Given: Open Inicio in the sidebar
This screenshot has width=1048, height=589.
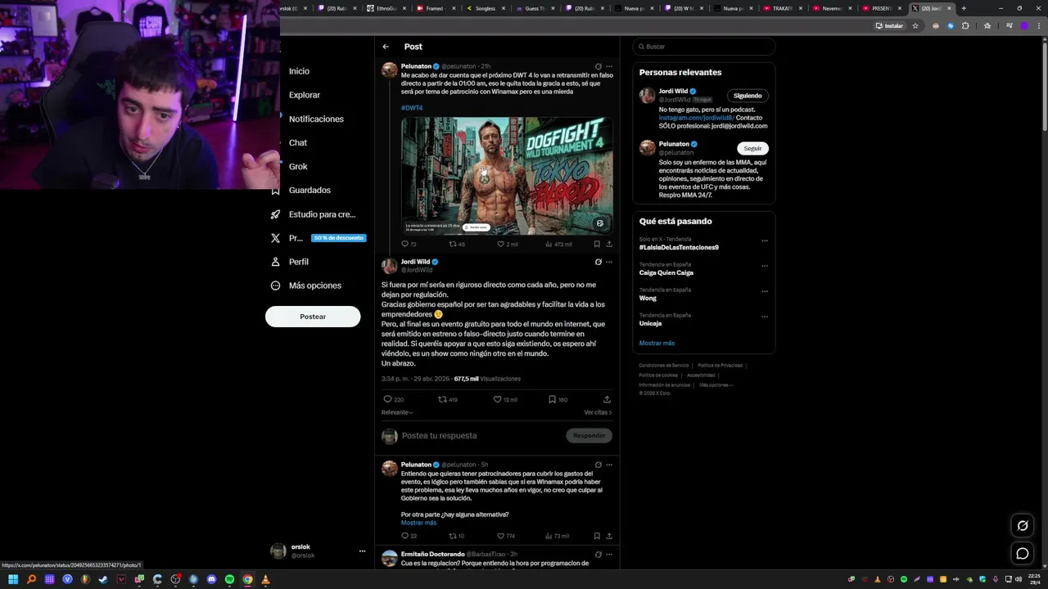Looking at the screenshot, I should (298, 71).
